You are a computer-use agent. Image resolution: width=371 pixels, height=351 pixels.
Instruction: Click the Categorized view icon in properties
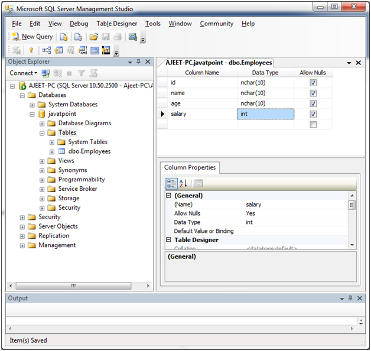coord(171,183)
